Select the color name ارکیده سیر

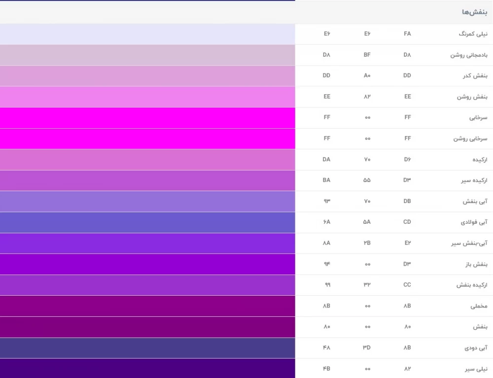[474, 180]
